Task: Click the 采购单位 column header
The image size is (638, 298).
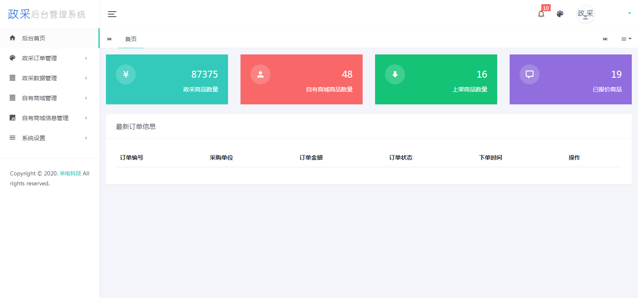Action: click(221, 158)
